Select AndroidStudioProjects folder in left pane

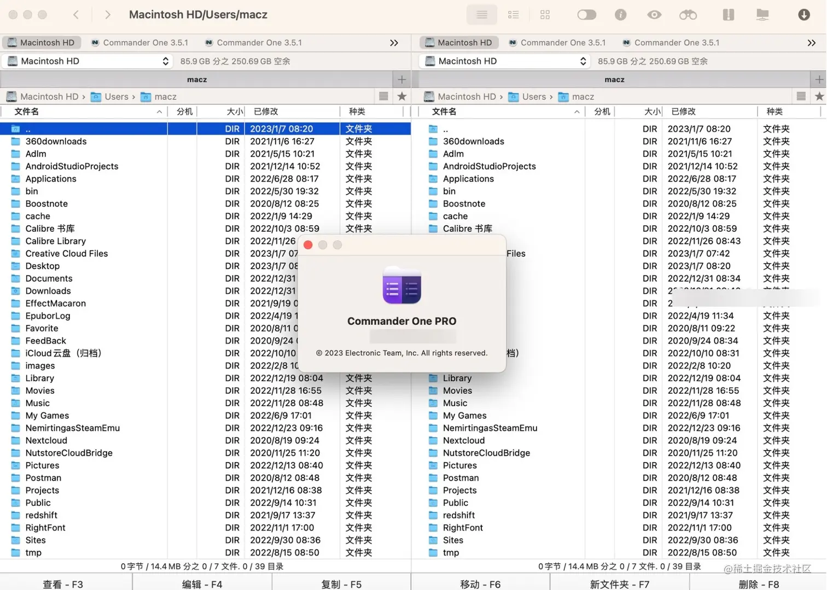click(x=206, y=166)
